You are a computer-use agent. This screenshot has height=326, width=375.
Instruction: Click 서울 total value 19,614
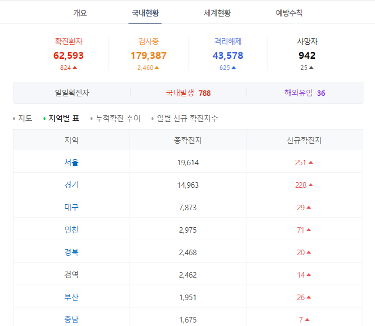click(x=187, y=163)
